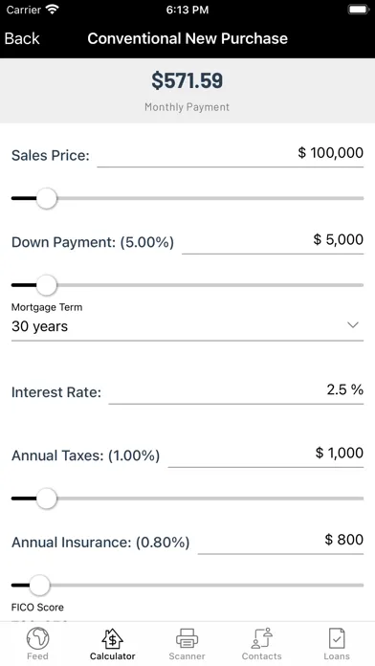Open the Feed globe icon

click(37, 638)
